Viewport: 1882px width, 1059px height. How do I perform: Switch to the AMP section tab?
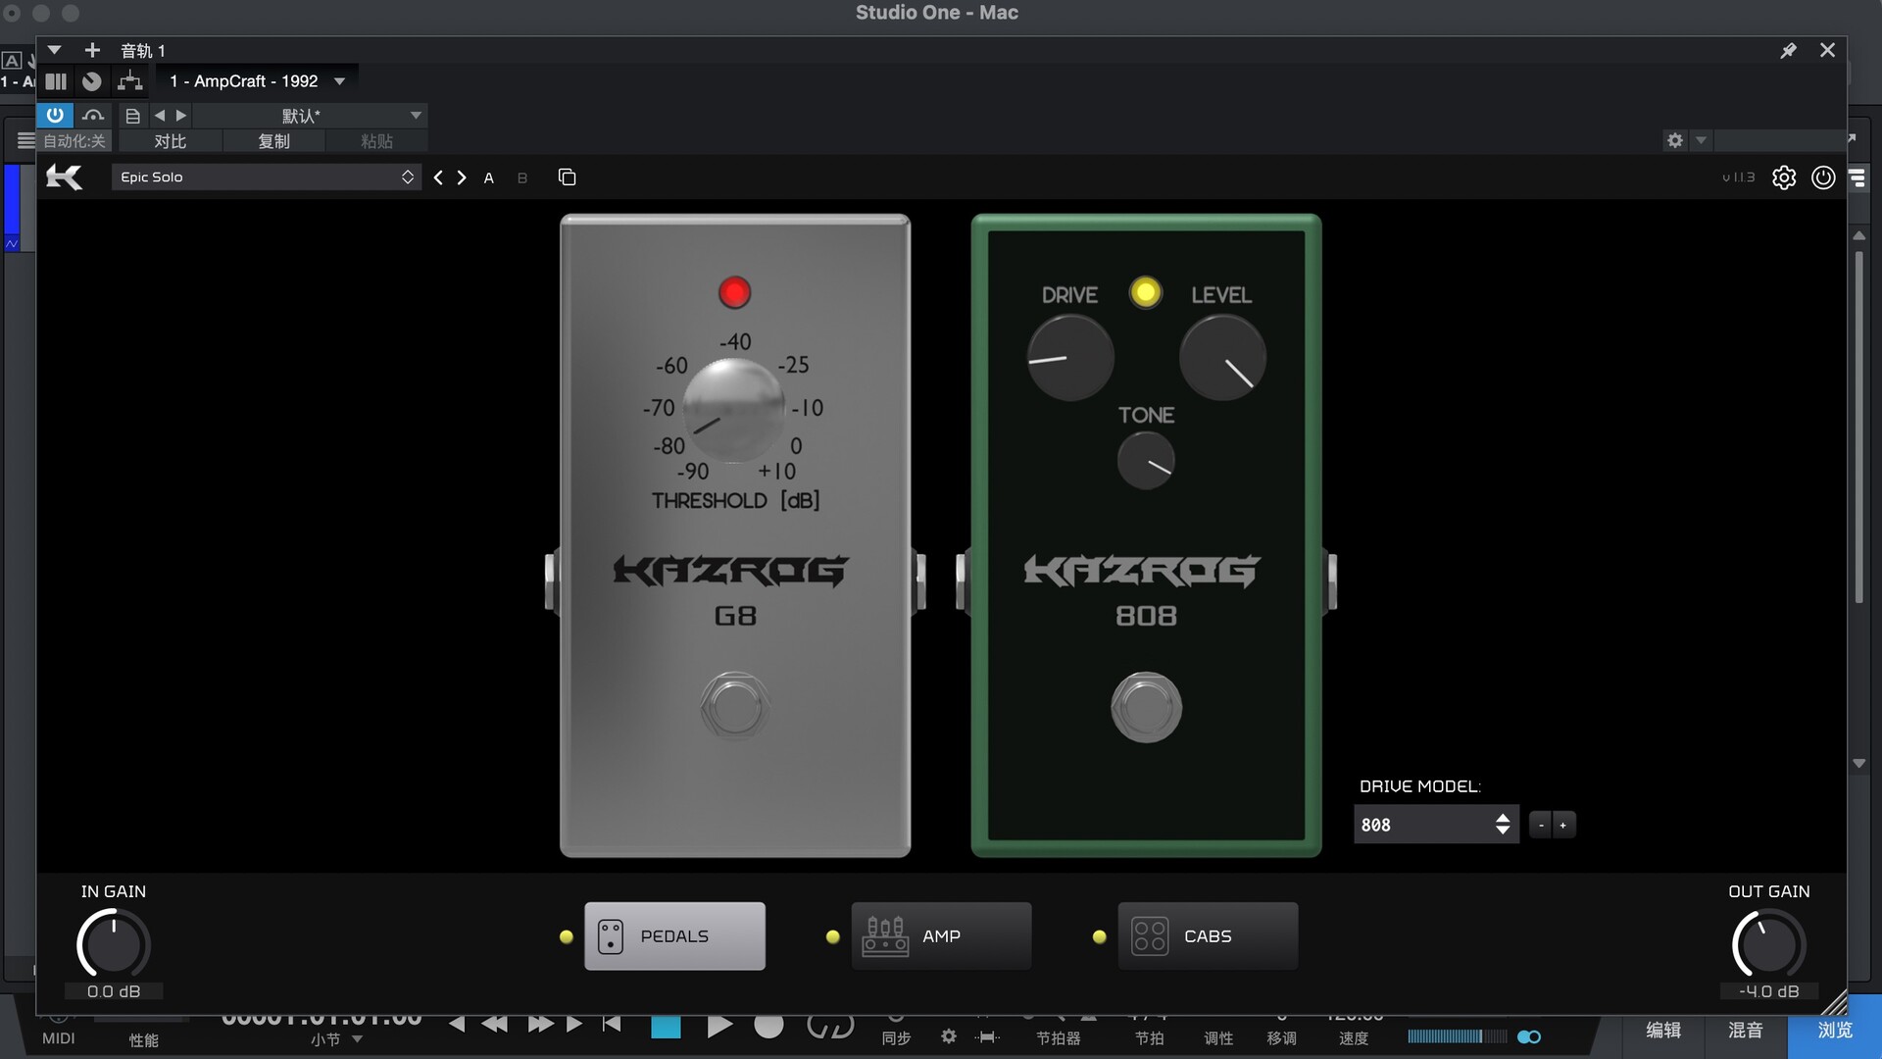[x=941, y=936]
